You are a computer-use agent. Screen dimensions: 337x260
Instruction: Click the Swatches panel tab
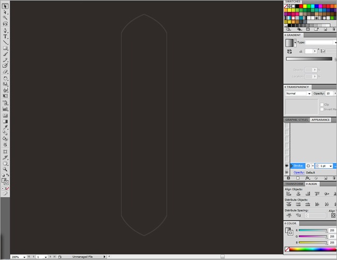point(293,2)
